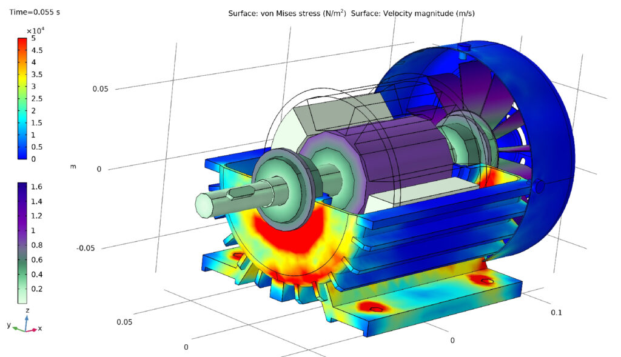Click the '0.4' tick on velocity legend
The image size is (621, 357).
tap(37, 275)
